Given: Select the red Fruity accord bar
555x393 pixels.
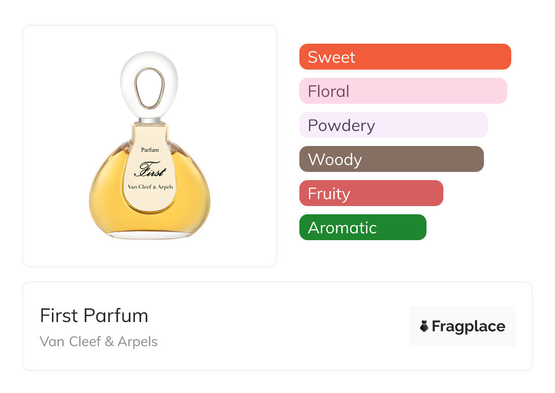Looking at the screenshot, I should [x=371, y=193].
